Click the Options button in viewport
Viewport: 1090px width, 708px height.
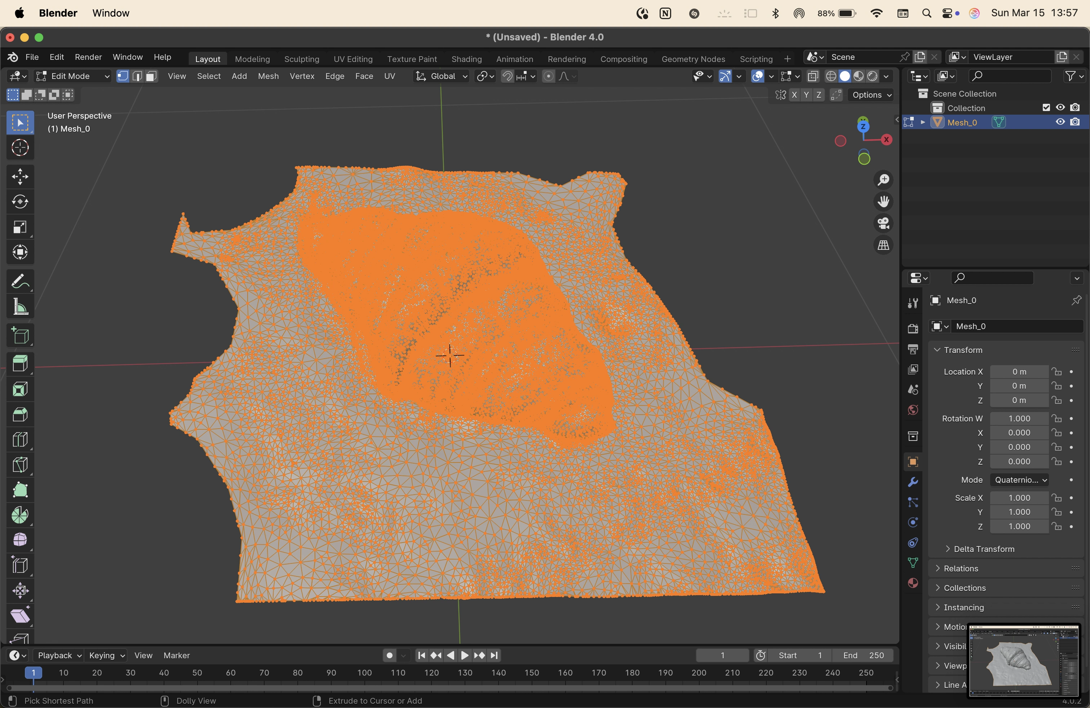tap(870, 95)
